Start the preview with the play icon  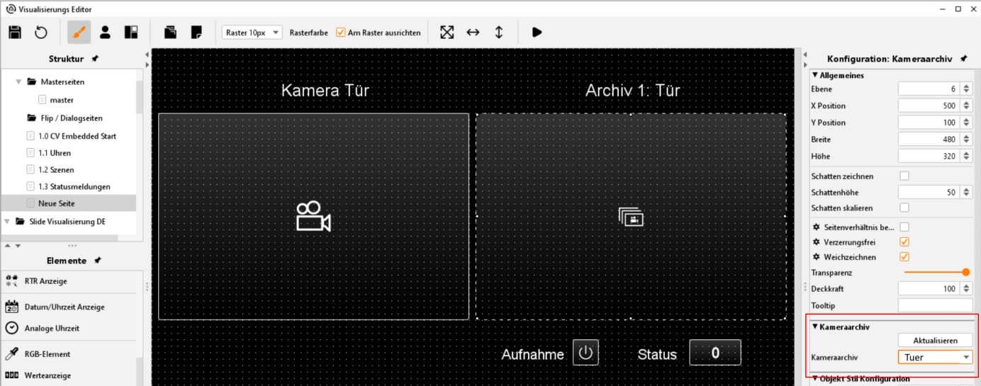(537, 33)
